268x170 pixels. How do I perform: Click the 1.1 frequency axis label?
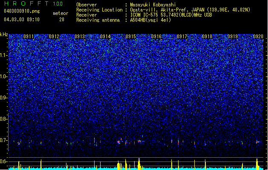click(x=4, y=55)
